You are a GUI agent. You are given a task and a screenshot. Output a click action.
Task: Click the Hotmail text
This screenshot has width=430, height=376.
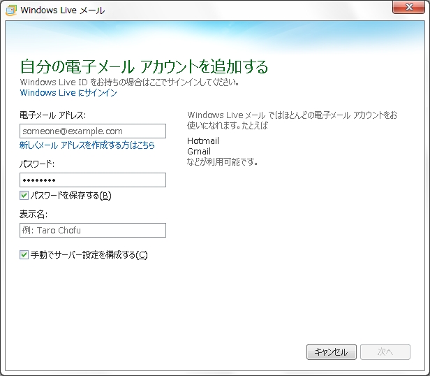click(203, 141)
